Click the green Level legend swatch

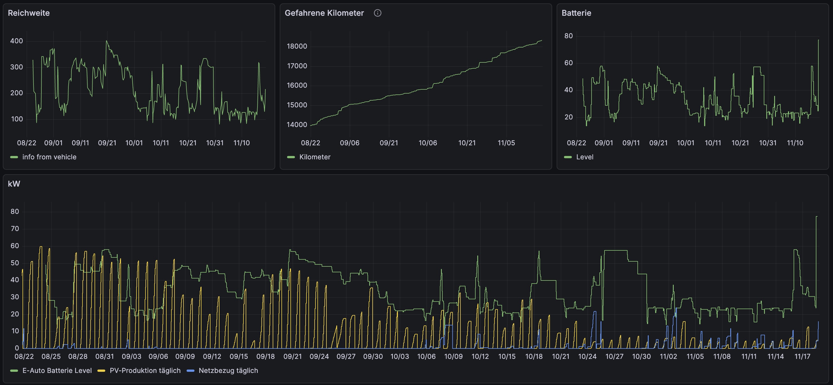568,157
